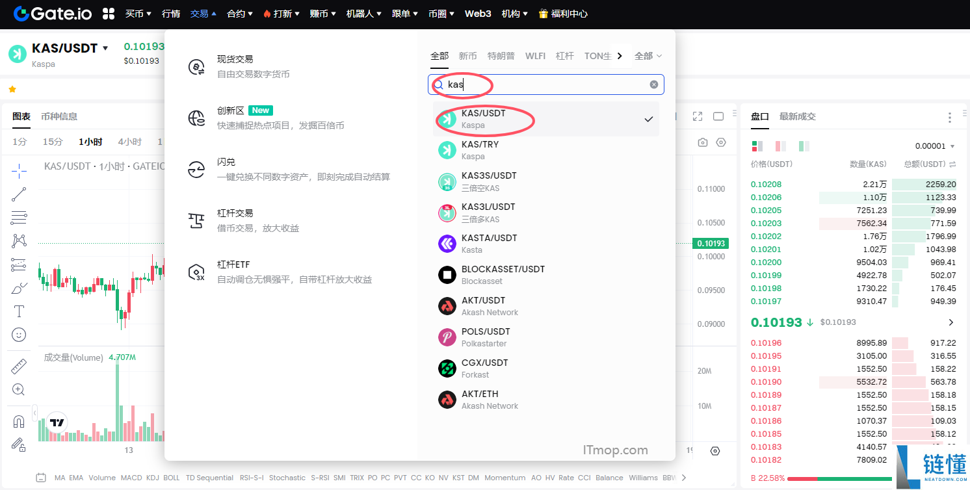
Task: Toggle total amount unit switch icon
Action: [952, 164]
